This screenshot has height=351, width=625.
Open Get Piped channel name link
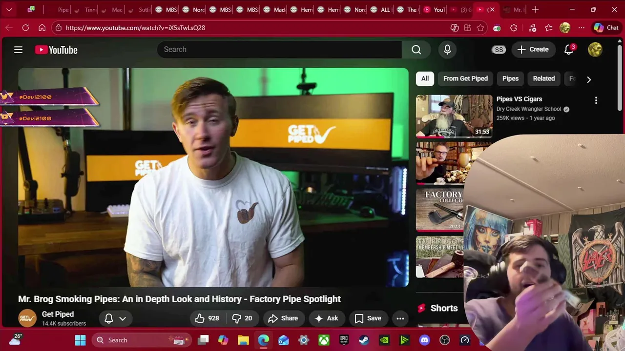coord(58,314)
